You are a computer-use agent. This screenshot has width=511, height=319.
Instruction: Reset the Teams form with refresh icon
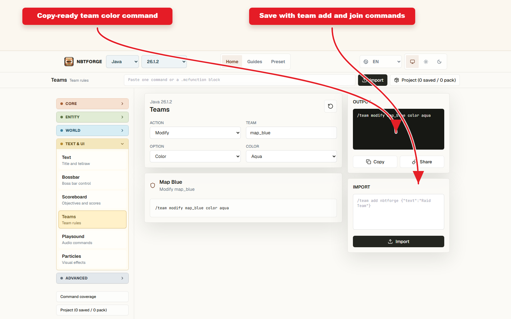(331, 106)
